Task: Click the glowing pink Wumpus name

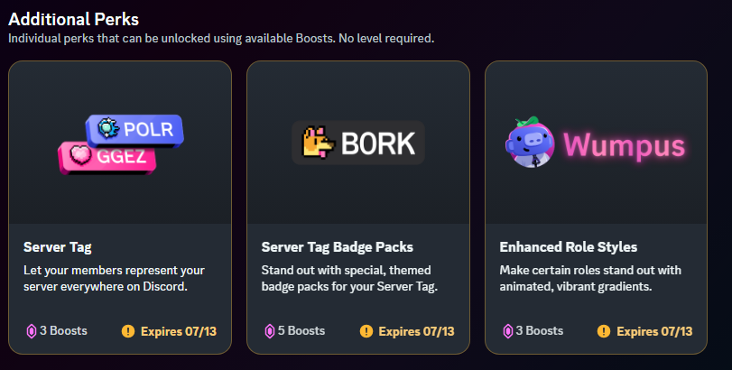Action: click(624, 145)
